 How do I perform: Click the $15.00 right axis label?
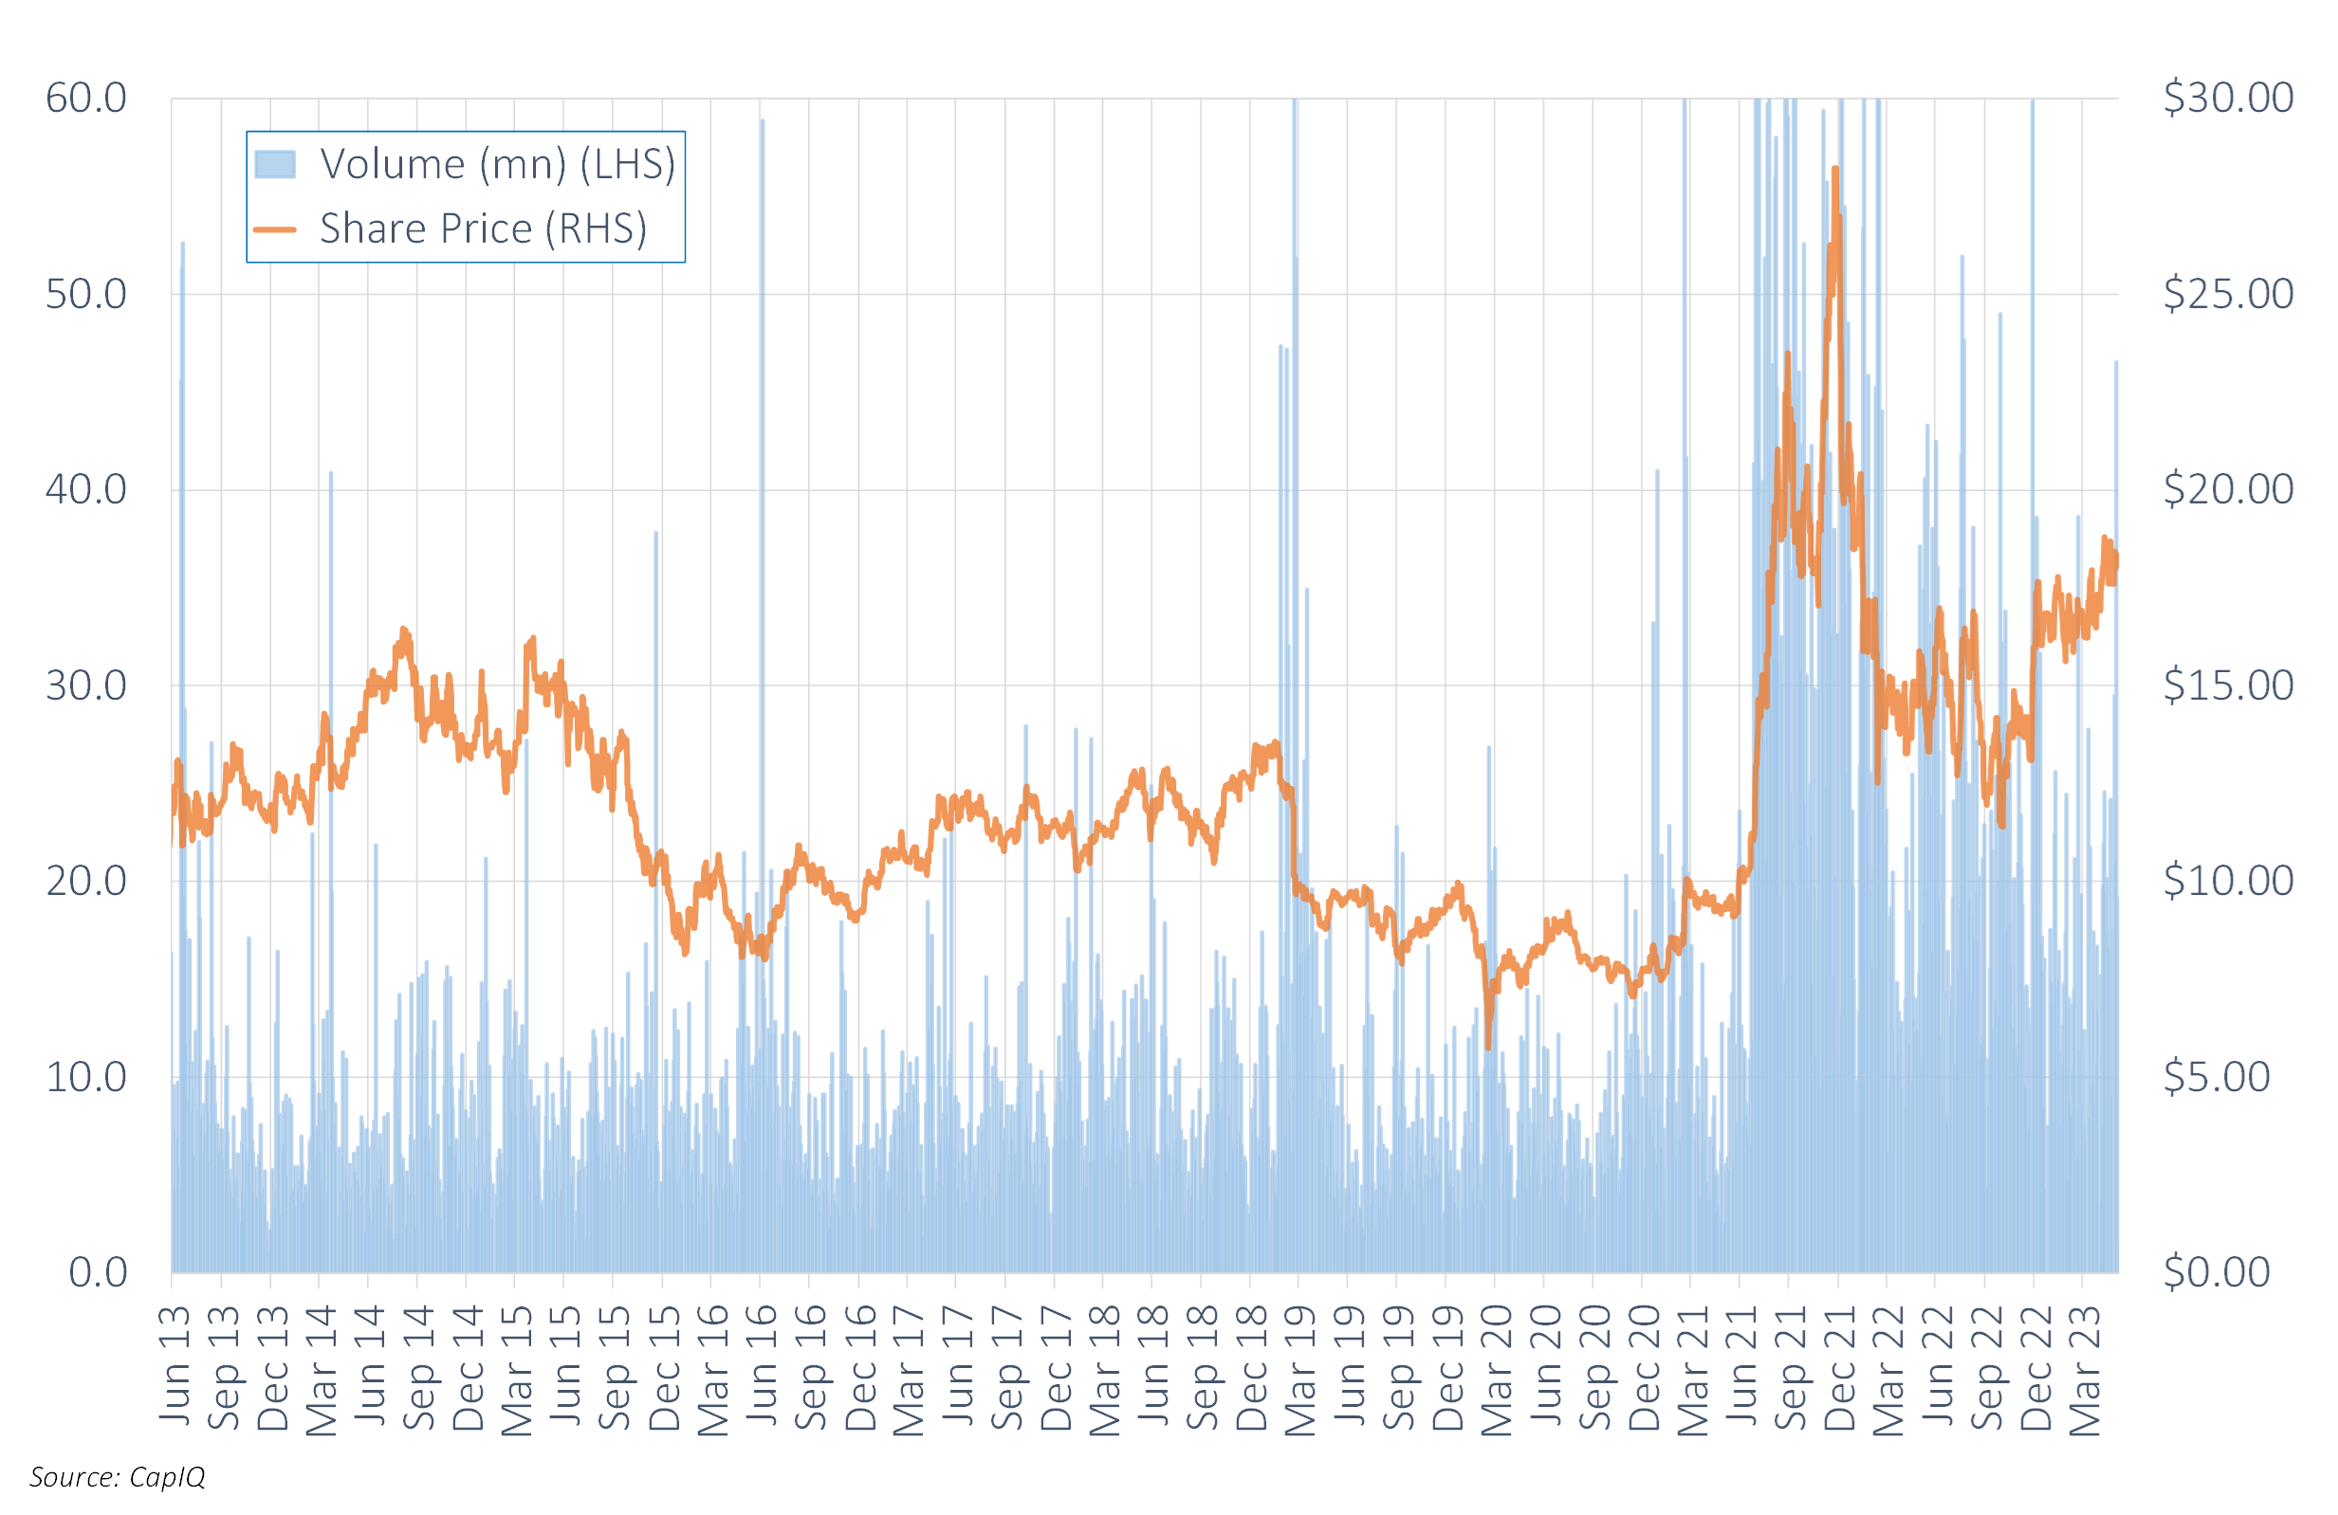2228,685
